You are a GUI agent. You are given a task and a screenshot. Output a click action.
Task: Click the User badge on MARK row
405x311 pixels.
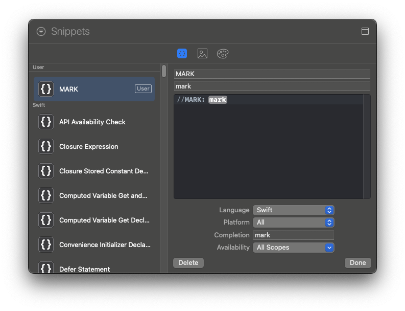pos(143,88)
